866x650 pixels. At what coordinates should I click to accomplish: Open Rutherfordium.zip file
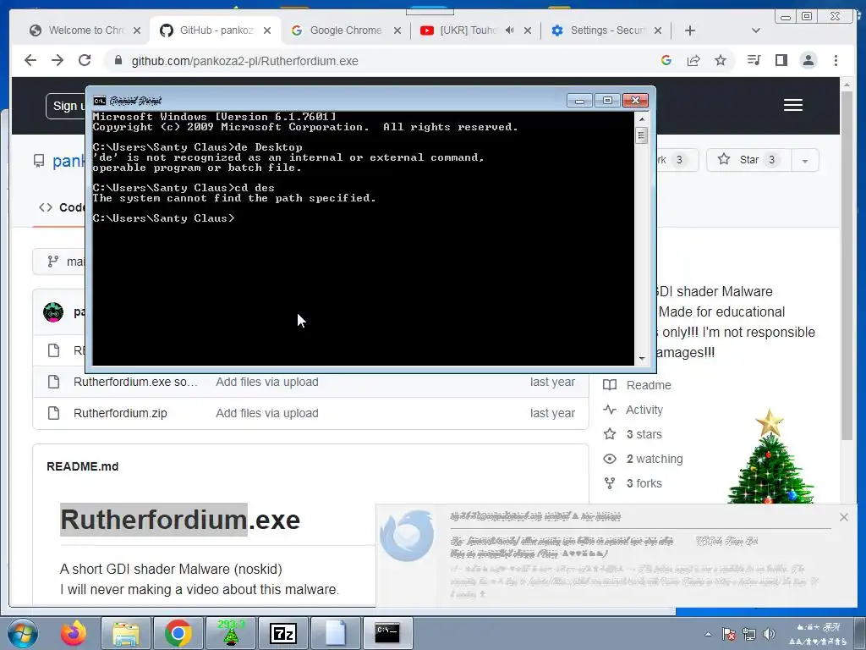pyautogui.click(x=120, y=413)
